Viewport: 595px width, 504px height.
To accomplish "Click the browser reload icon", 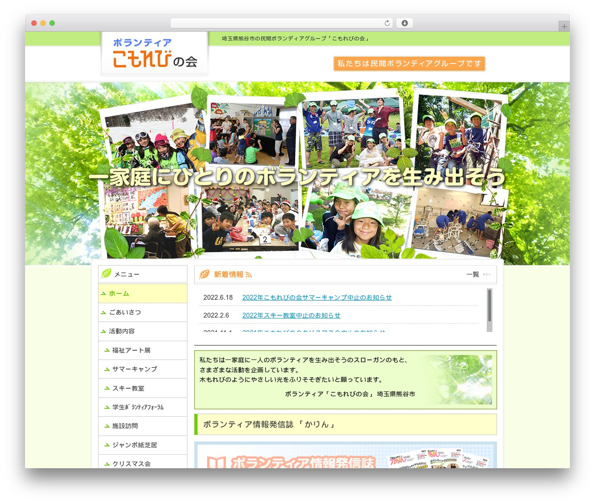I will pyautogui.click(x=387, y=23).
